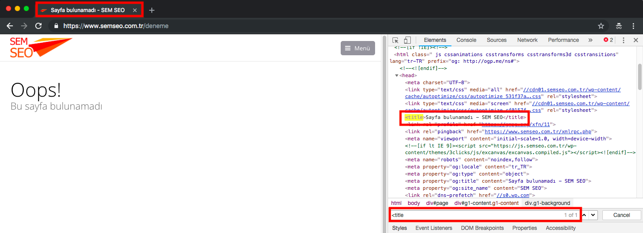
Task: Activate the inspect element picker tool
Action: 396,40
